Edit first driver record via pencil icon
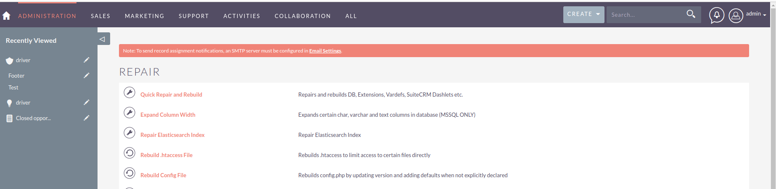 (87, 60)
